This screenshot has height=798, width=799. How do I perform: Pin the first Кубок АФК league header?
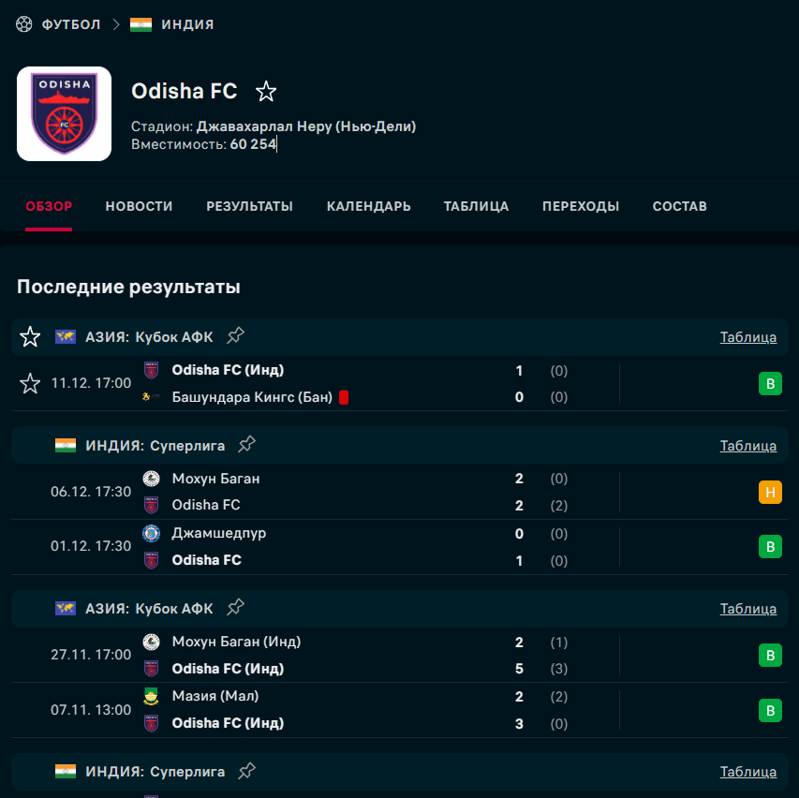tap(235, 336)
